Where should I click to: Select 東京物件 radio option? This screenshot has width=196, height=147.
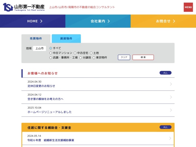click(94, 58)
